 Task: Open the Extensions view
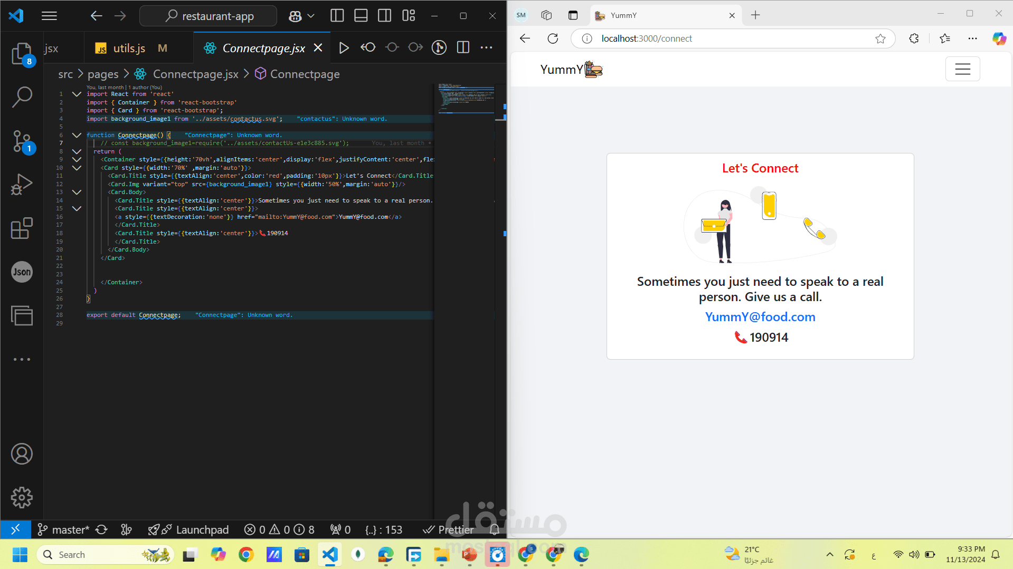(x=22, y=228)
